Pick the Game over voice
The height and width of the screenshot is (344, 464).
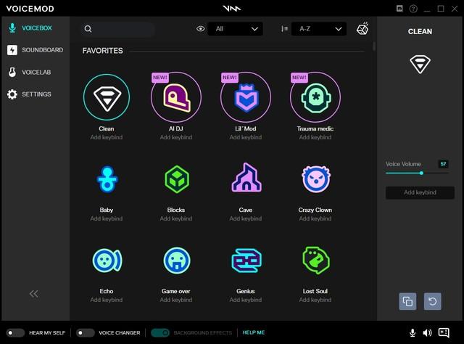pyautogui.click(x=176, y=260)
